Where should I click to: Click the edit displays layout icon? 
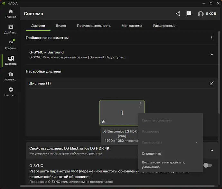[x=212, y=83]
